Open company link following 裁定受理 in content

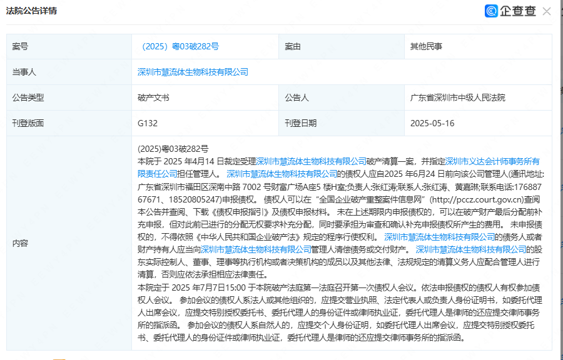[311, 161]
